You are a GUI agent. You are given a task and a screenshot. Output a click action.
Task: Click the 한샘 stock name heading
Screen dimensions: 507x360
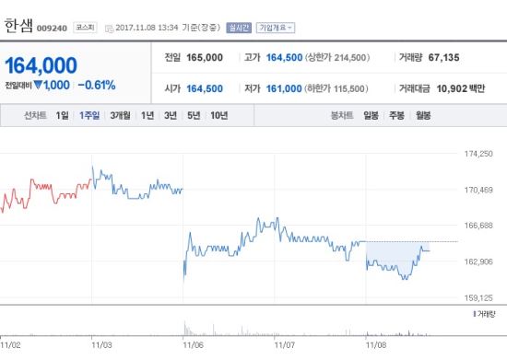point(18,26)
